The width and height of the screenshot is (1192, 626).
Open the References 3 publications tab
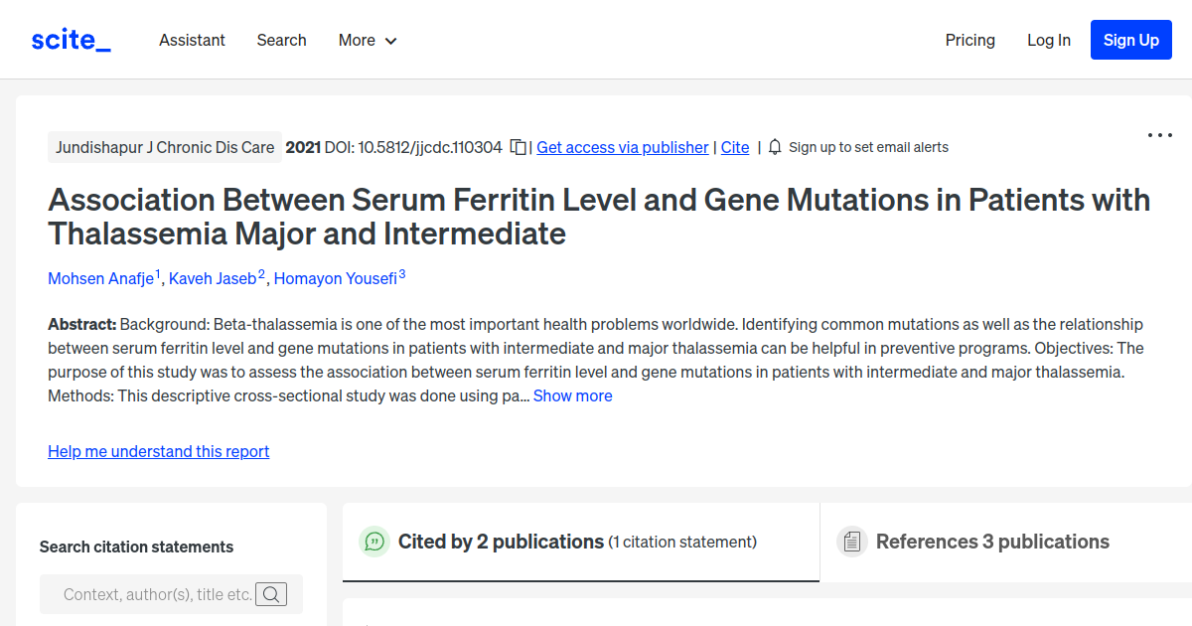point(992,542)
